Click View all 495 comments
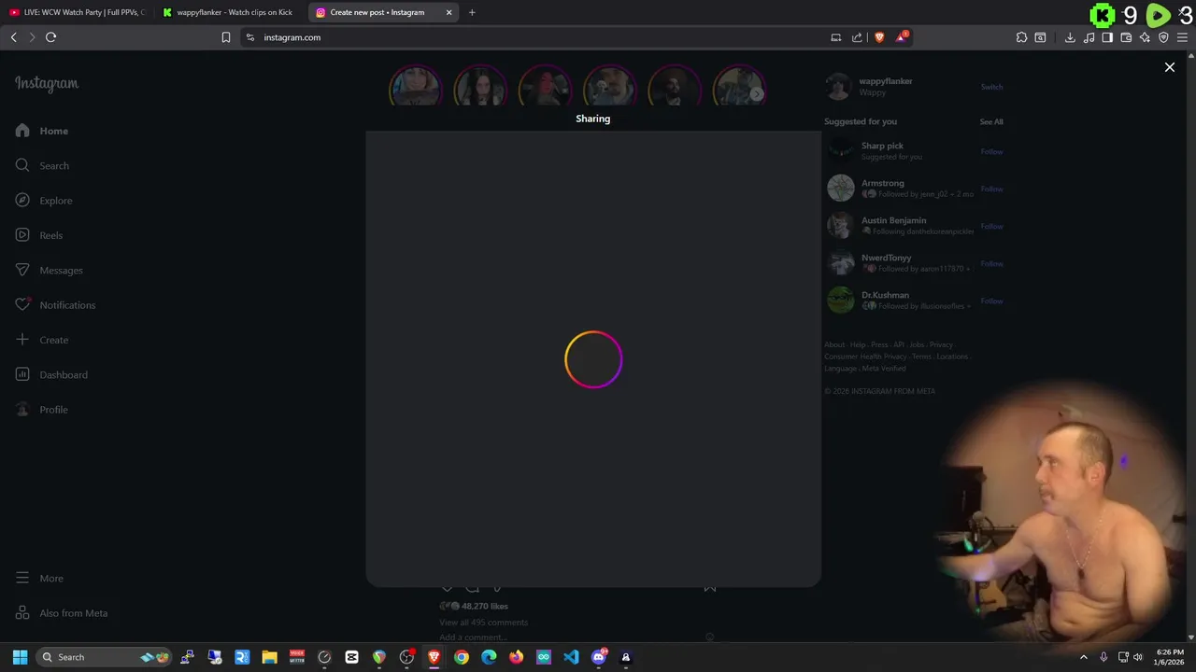Screen dimensions: 1196x672 pyautogui.click(x=483, y=623)
